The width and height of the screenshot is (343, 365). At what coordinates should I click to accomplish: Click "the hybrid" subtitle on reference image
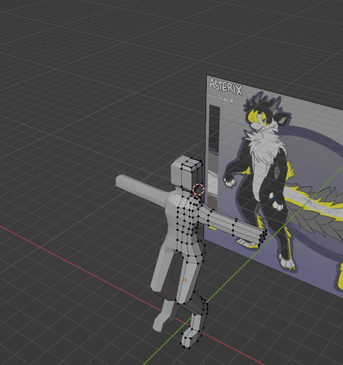tap(220, 99)
